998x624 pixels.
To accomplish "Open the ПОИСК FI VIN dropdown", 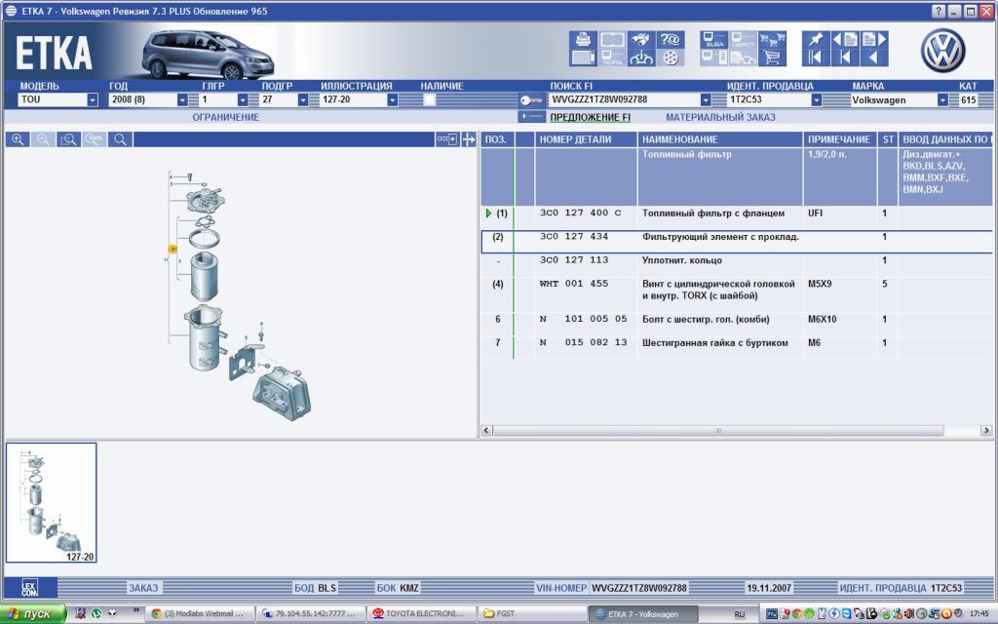I will [706, 100].
